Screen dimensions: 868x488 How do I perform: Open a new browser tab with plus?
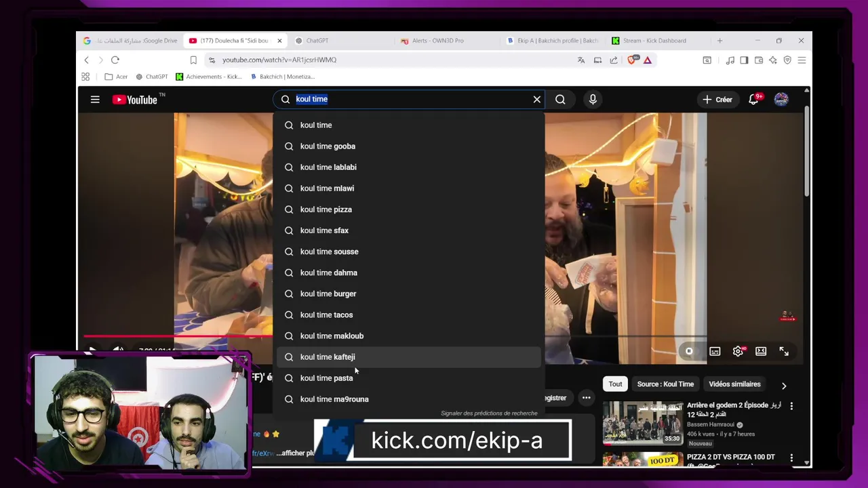coord(719,41)
